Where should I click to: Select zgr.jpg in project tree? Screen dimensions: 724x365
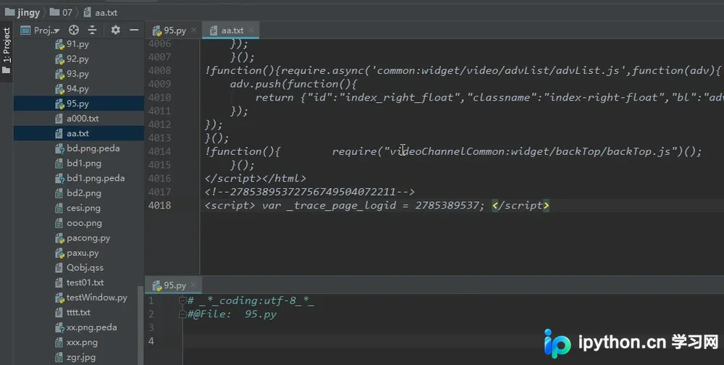[81, 357]
